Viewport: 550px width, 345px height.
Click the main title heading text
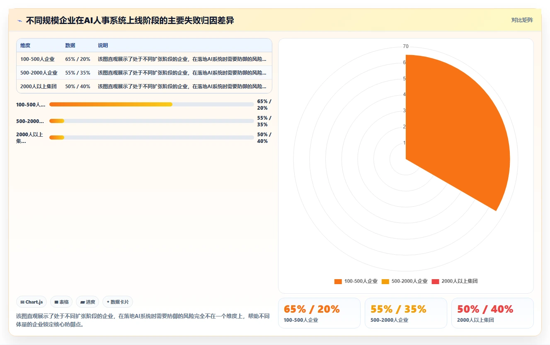(x=130, y=20)
